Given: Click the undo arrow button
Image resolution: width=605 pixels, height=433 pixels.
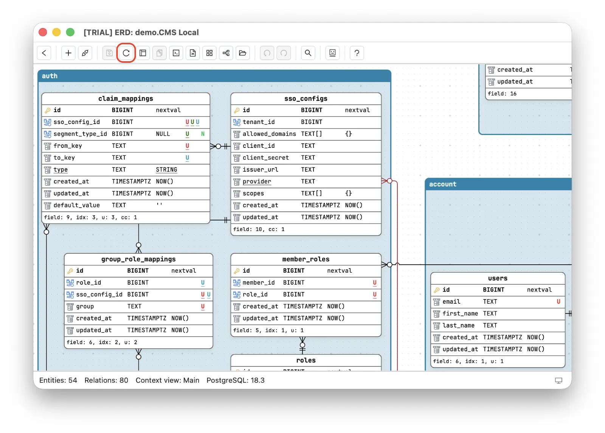Looking at the screenshot, I should pyautogui.click(x=267, y=53).
